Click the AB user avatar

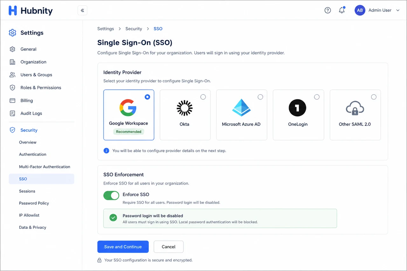pyautogui.click(x=360, y=10)
